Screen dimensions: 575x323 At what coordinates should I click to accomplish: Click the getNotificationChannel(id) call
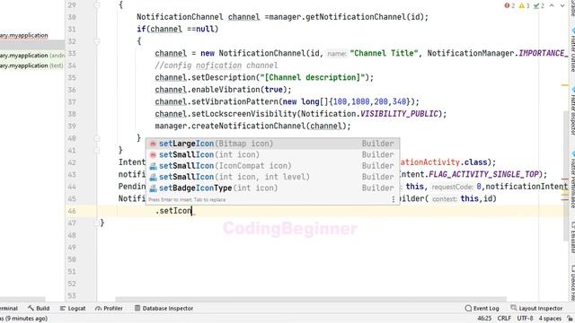point(365,17)
